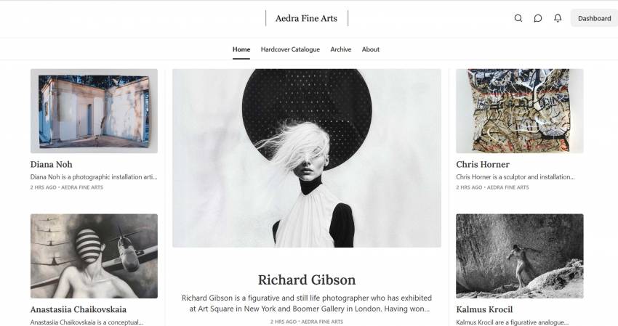Viewport: 618px width, 326px height.
Task: Open the search icon in header
Action: (x=518, y=18)
